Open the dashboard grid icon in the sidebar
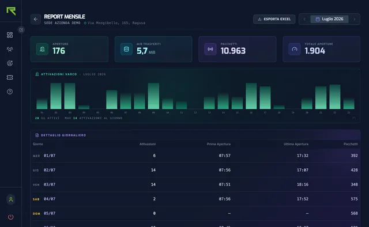 pyautogui.click(x=10, y=35)
